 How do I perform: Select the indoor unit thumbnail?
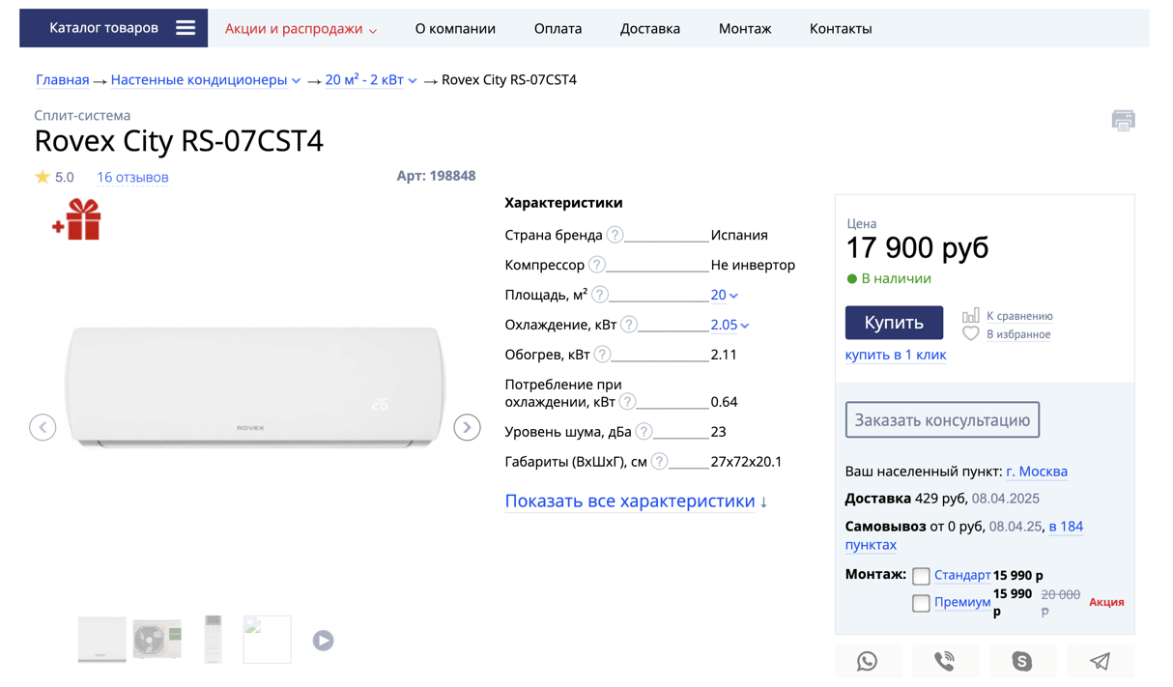tap(102, 640)
